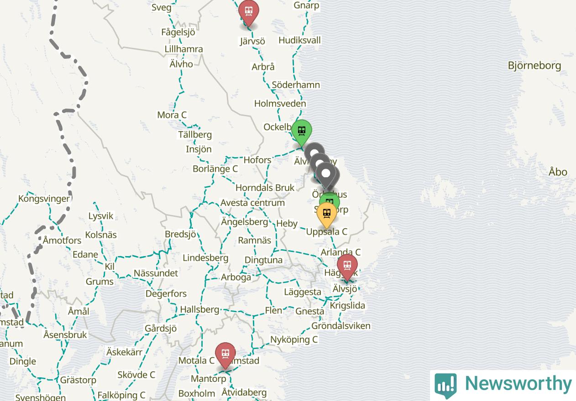The height and width of the screenshot is (401, 576).
Task: Select the Nyköping C station label
Action: pos(294,339)
